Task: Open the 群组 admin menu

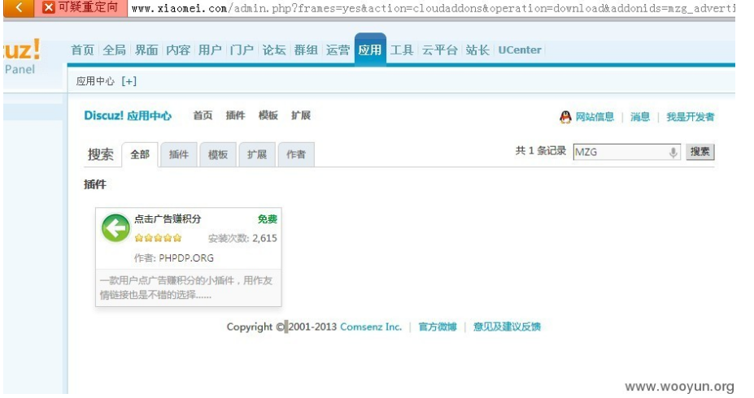Action: point(306,50)
